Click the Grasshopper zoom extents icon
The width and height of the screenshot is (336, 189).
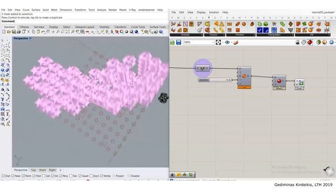click(x=218, y=43)
